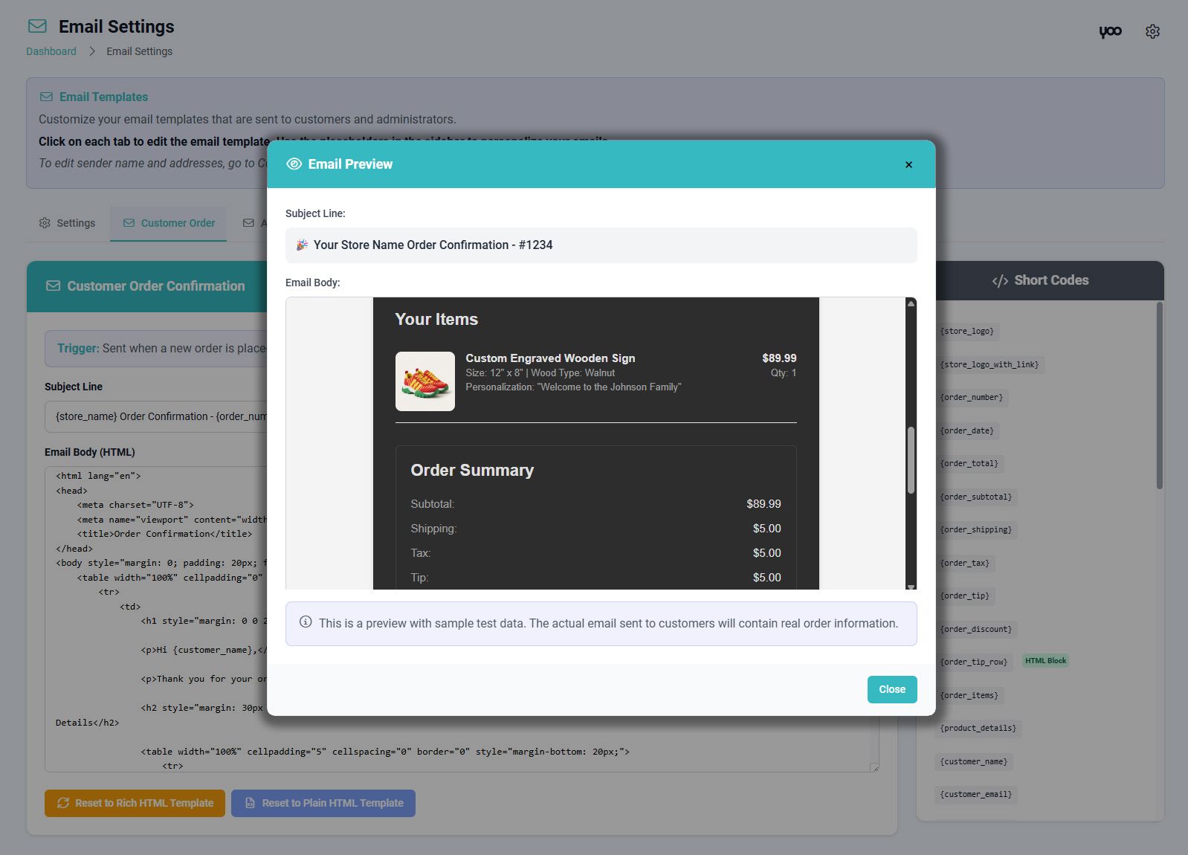Click the eye icon in Email Preview header
1188x855 pixels.
pyautogui.click(x=294, y=164)
